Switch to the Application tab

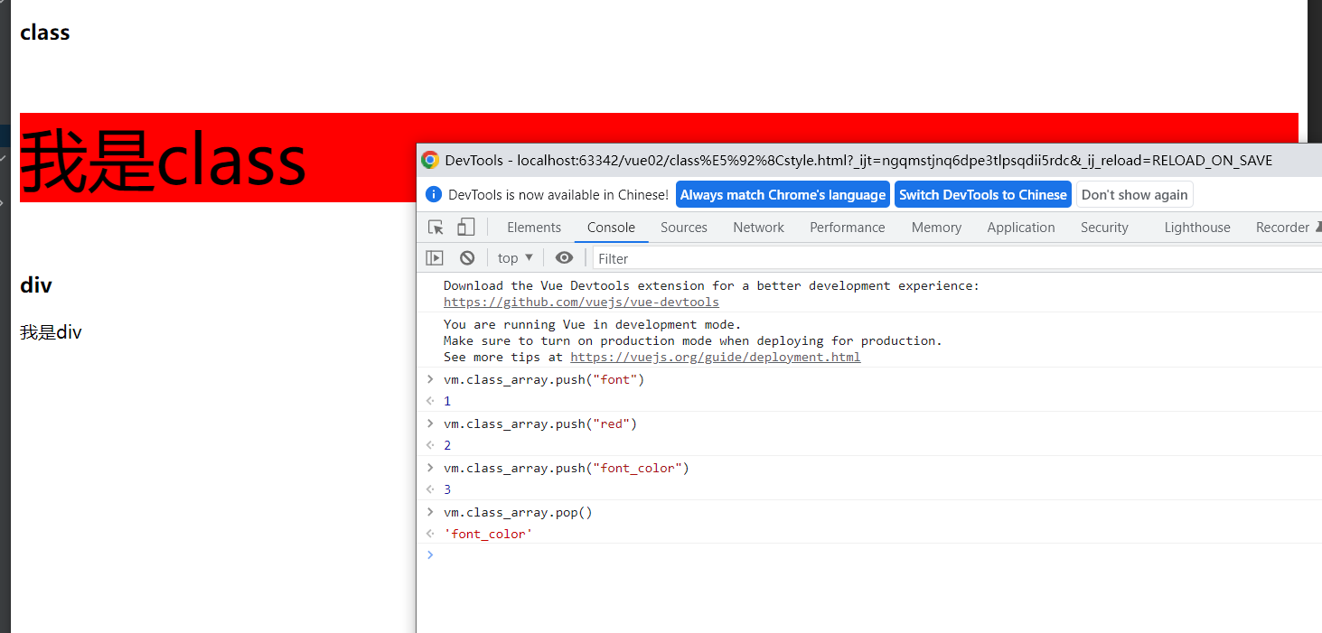(1021, 228)
